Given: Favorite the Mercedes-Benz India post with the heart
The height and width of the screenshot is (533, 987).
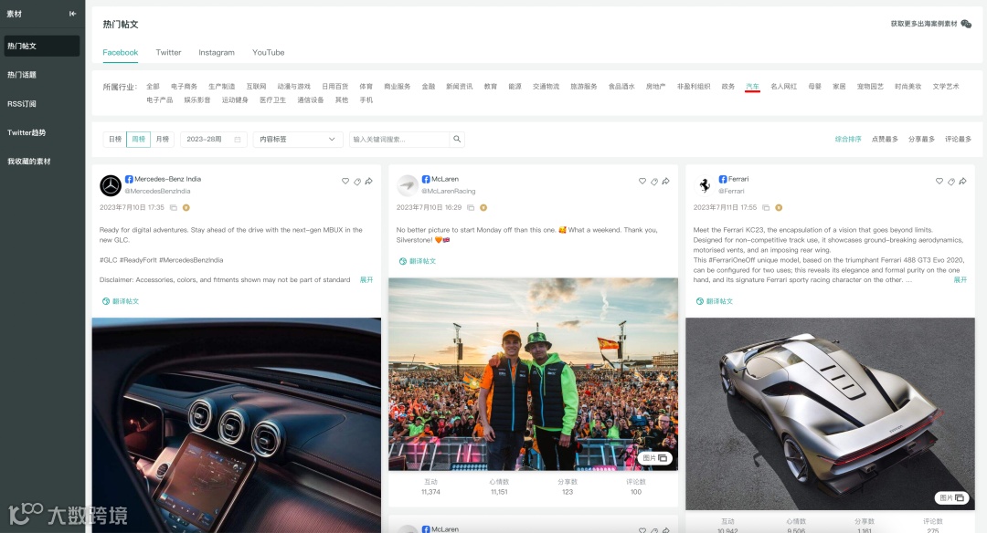Looking at the screenshot, I should 345,181.
